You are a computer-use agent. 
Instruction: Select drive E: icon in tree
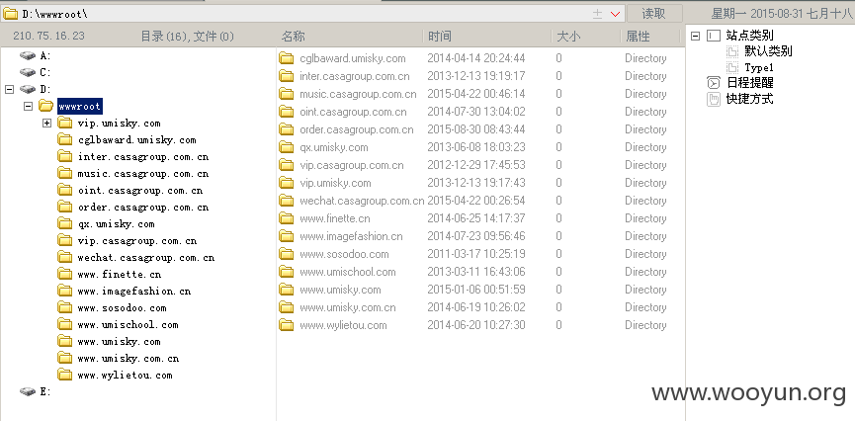[x=28, y=391]
